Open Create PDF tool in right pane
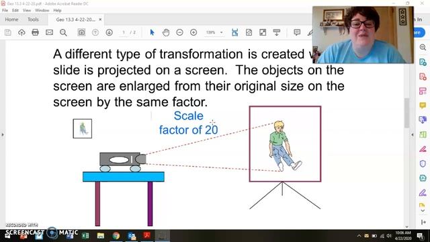The image size is (430, 242). 423,76
